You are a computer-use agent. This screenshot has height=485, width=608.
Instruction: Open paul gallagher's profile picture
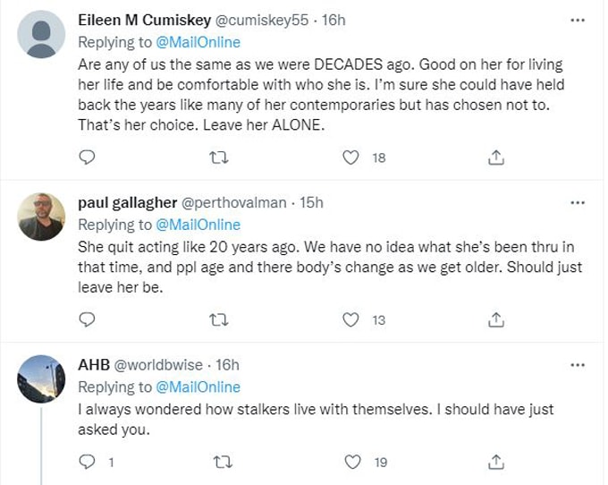[x=41, y=217]
